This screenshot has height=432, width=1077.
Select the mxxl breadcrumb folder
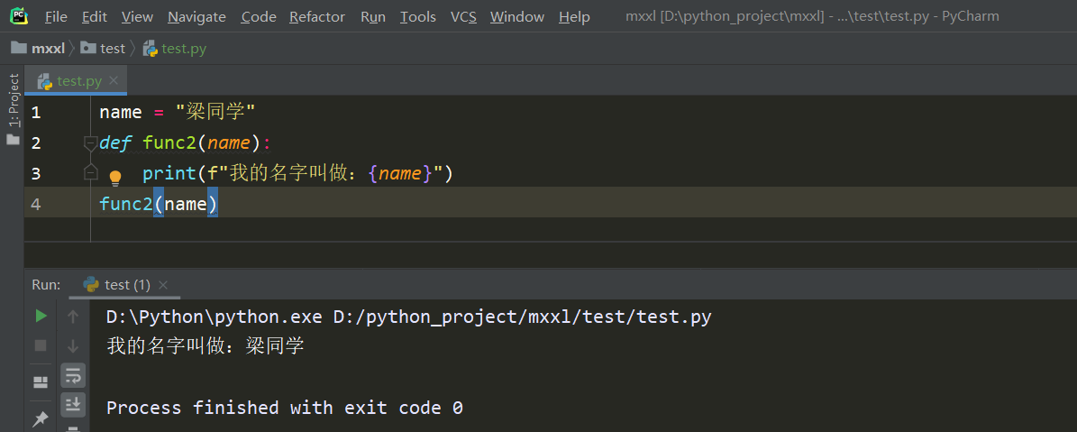39,48
